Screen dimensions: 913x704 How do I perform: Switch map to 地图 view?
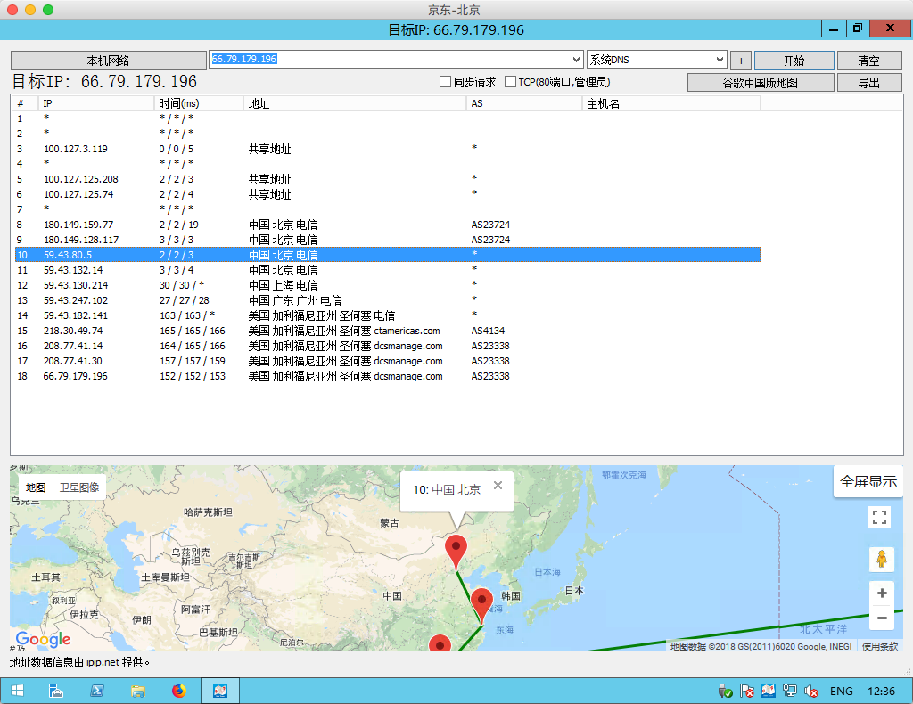36,487
